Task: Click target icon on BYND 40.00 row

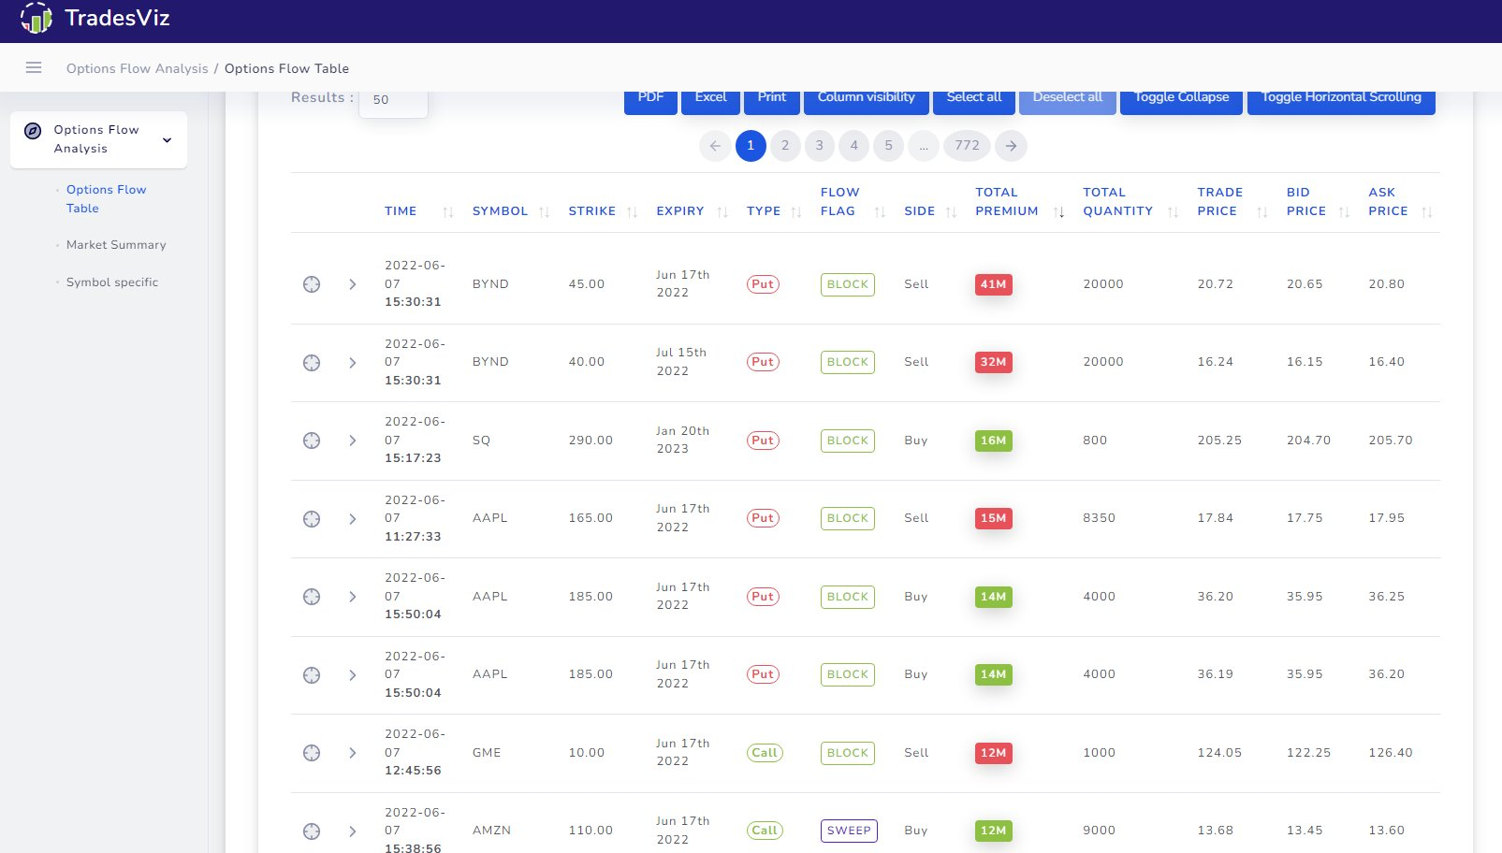Action: point(312,363)
